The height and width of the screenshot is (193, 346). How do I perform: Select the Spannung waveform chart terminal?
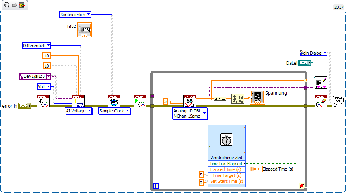point(257,97)
